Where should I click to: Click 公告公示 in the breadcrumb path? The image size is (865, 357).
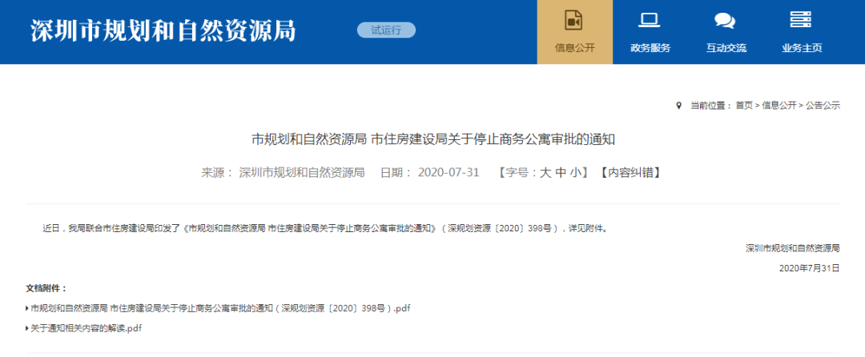[823, 105]
